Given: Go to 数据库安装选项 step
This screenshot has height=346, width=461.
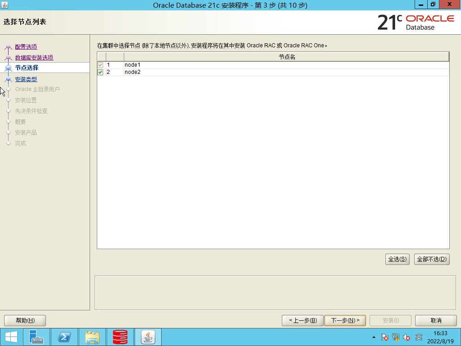Looking at the screenshot, I should pos(34,57).
